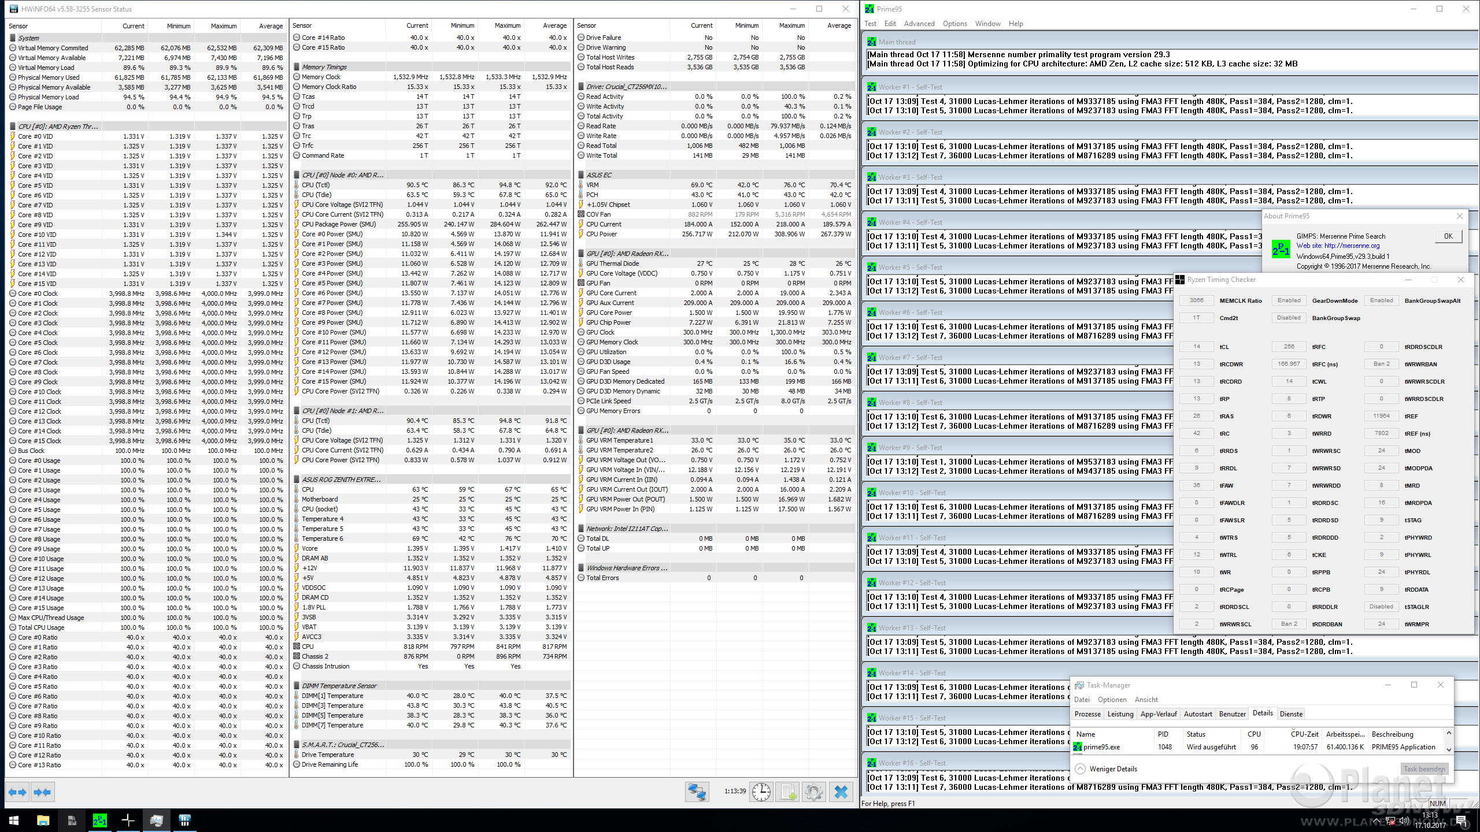Collapse the Memory Timings sensor group
This screenshot has width=1480, height=832.
pos(297,67)
